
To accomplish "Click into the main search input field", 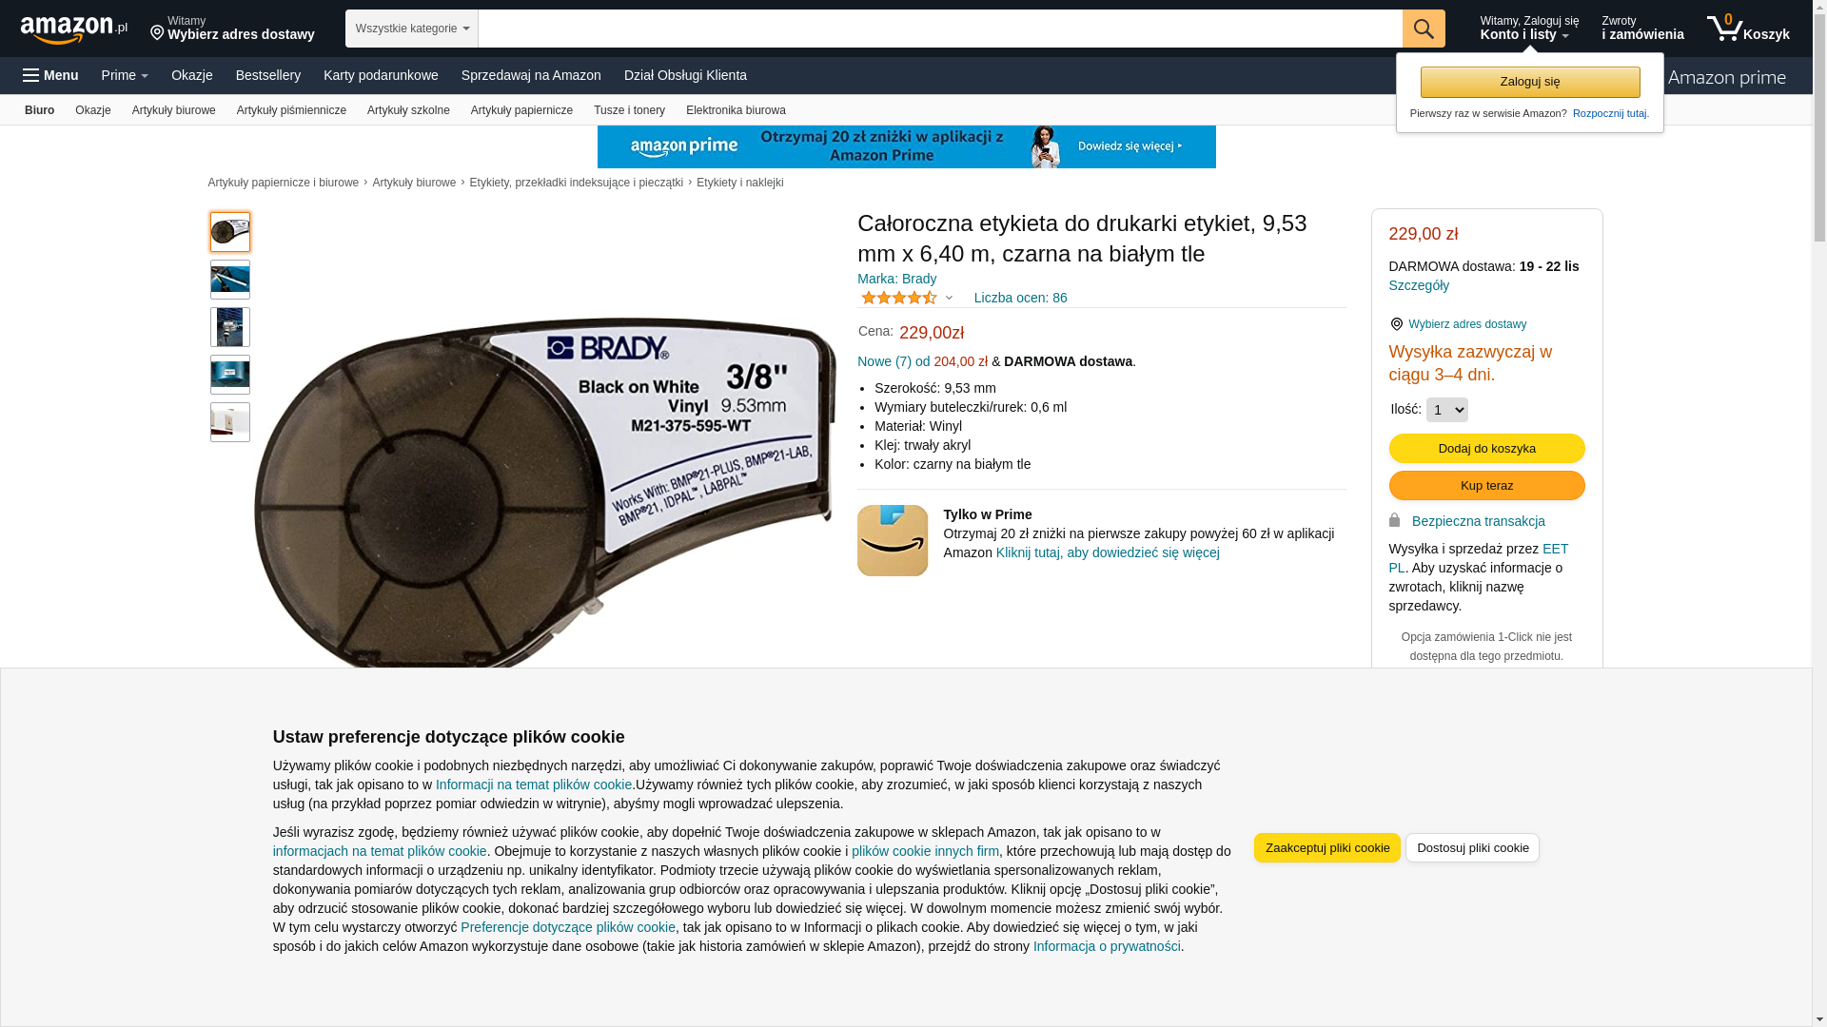I will (940, 29).
